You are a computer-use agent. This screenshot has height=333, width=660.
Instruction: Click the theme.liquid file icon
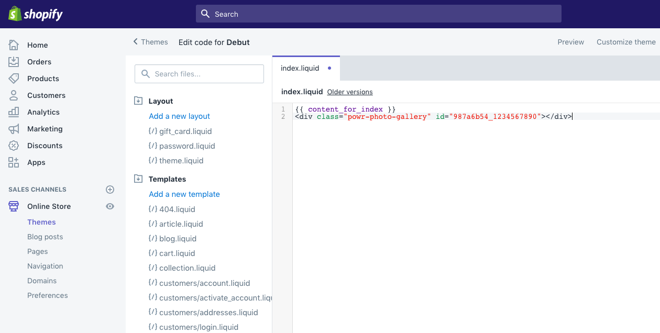[x=152, y=160]
